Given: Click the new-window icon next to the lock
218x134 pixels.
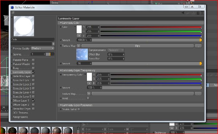Looking at the screenshot, I should (x=202, y=13).
